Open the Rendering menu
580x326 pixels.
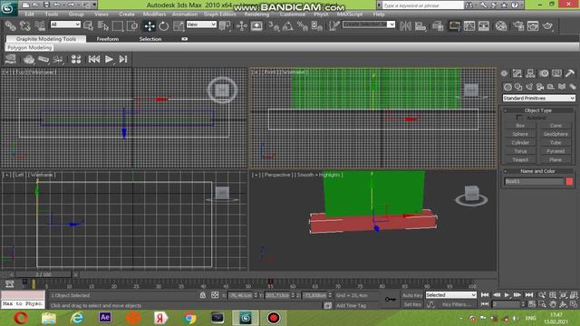pos(256,14)
